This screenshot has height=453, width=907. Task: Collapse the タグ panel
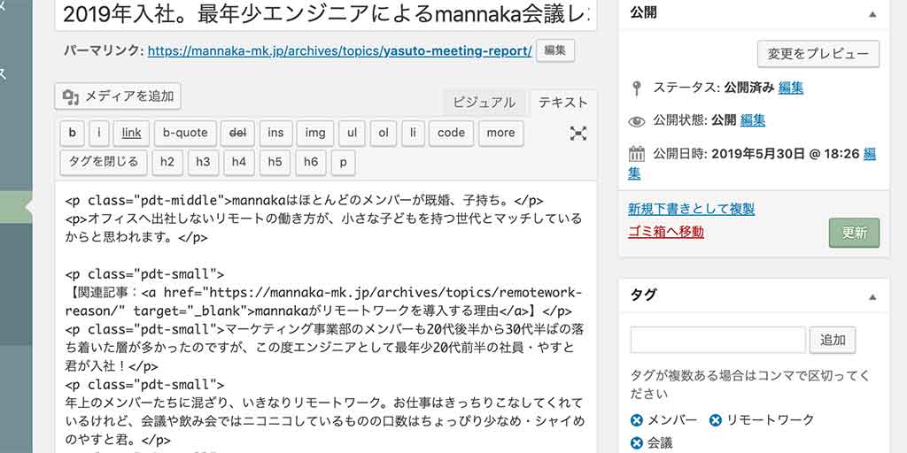872,296
